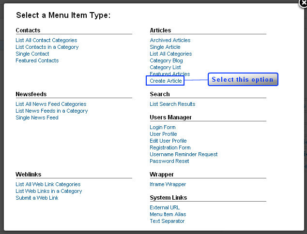Select List Search Results
This screenshot has height=234, width=307.
(172, 104)
